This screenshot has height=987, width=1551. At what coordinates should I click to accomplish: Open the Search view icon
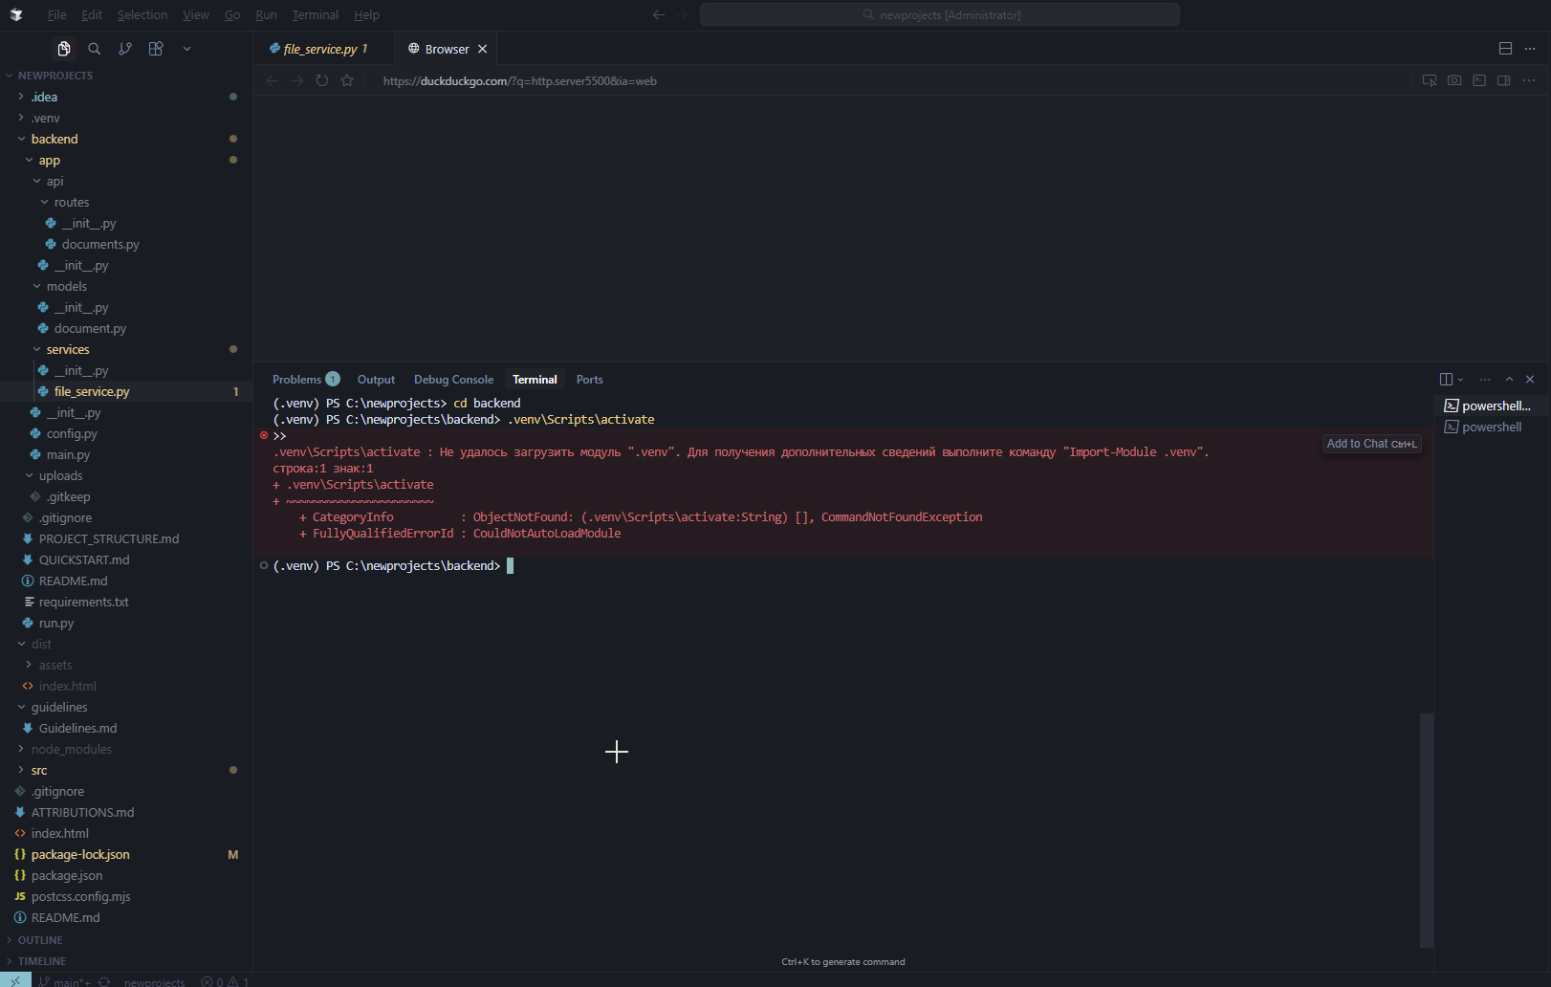[94, 49]
